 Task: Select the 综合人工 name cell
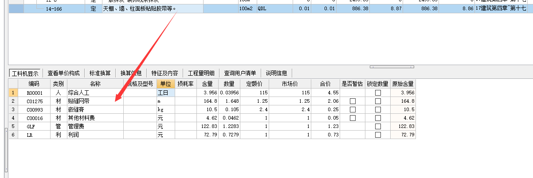(95, 93)
